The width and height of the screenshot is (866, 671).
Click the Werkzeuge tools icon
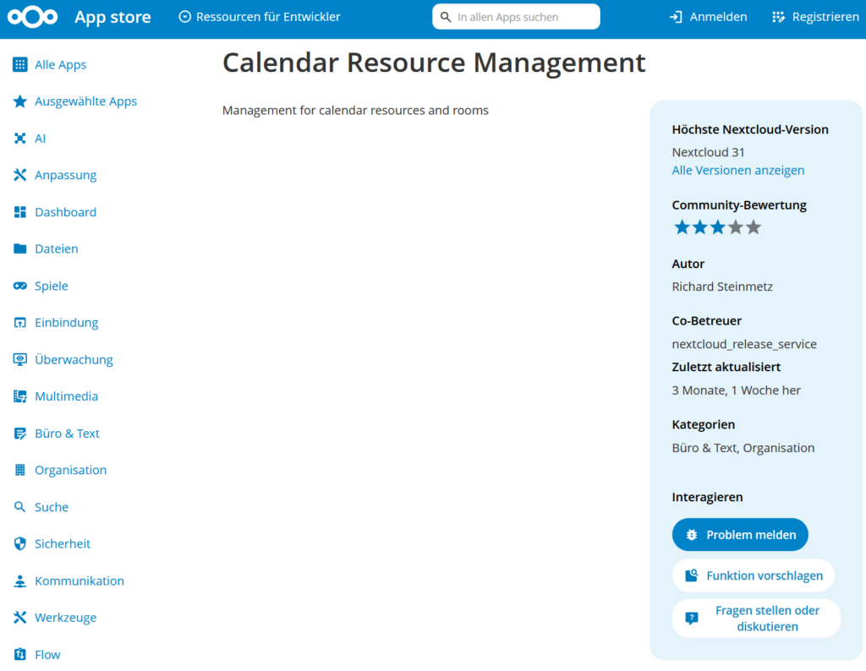pyautogui.click(x=20, y=618)
